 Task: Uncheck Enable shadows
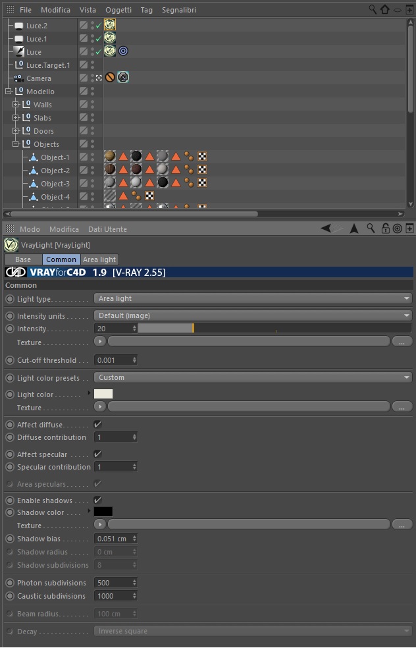click(x=97, y=500)
